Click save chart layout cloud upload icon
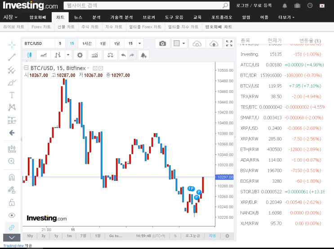Screen dimensions: 334x249 pyautogui.click(x=214, y=44)
